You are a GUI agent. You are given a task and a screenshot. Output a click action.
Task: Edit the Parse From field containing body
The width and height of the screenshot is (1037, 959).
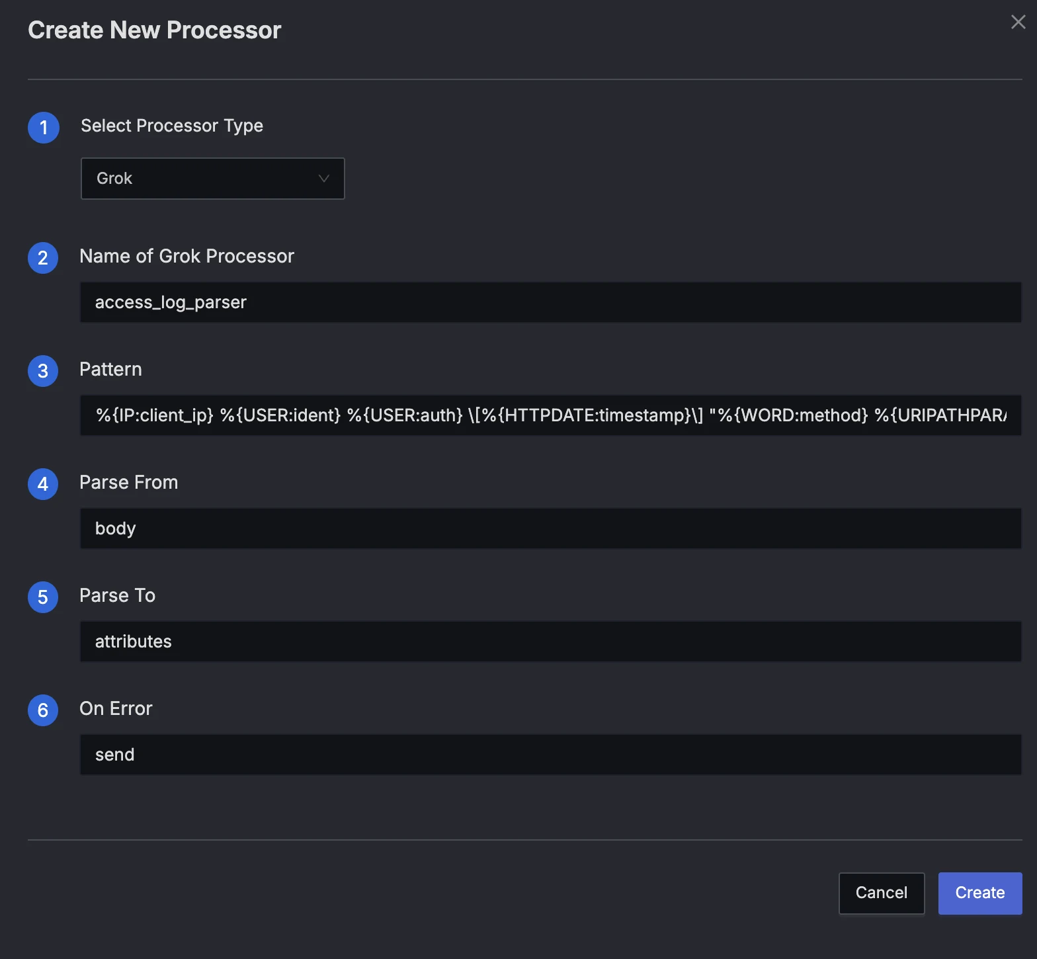(550, 528)
